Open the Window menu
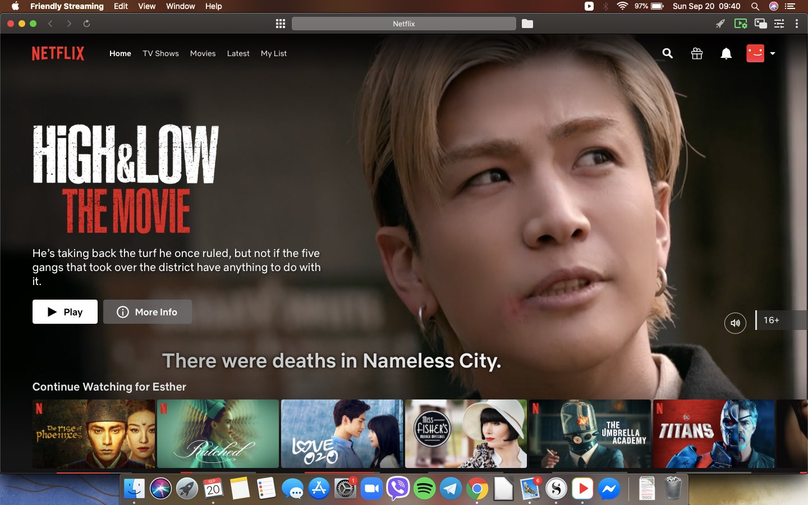 coord(181,6)
